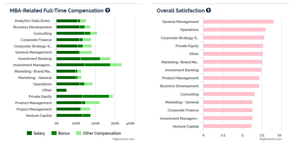
Task: Click the Other category compensation bar
Action: 62,90
